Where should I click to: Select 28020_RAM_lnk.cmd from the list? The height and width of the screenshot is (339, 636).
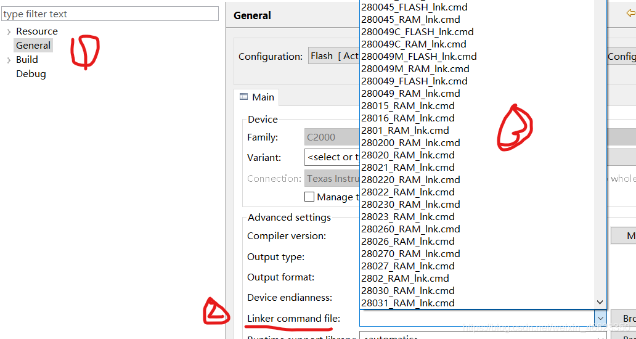point(407,155)
